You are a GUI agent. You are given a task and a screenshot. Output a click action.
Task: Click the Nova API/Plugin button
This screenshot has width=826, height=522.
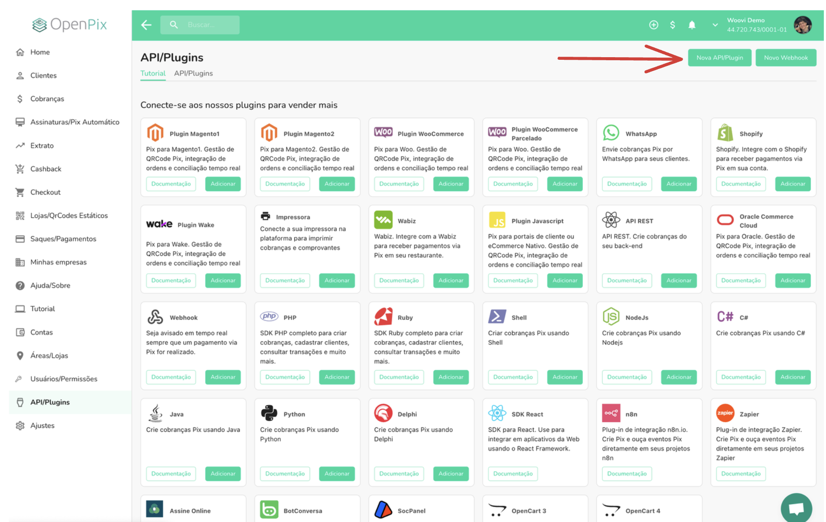coord(719,58)
